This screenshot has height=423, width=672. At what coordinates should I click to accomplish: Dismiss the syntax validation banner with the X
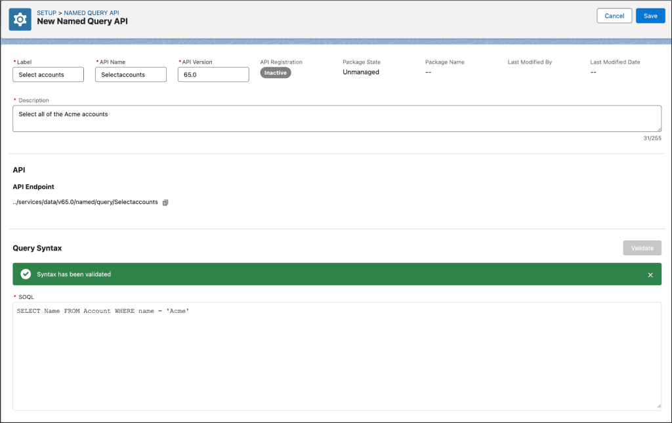(x=650, y=274)
